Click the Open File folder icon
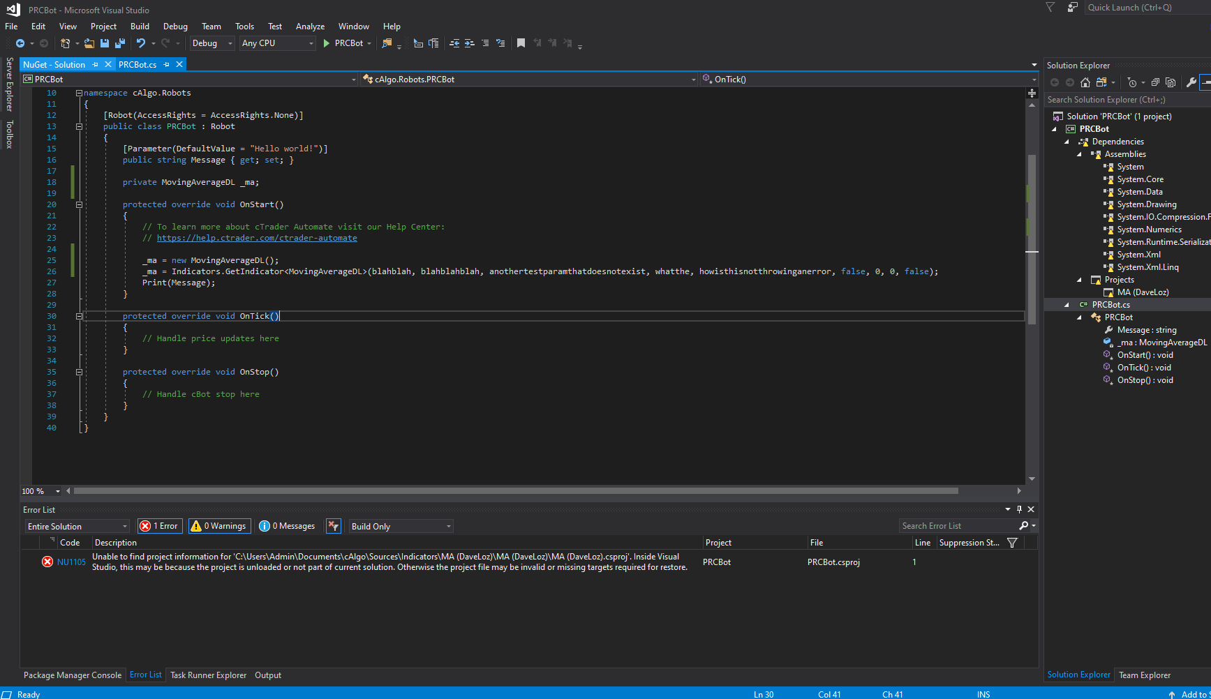 [89, 43]
